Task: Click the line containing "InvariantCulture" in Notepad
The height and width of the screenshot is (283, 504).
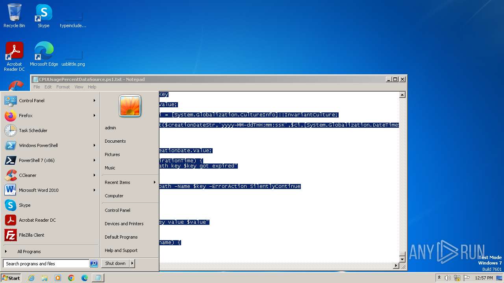Action: (249, 115)
